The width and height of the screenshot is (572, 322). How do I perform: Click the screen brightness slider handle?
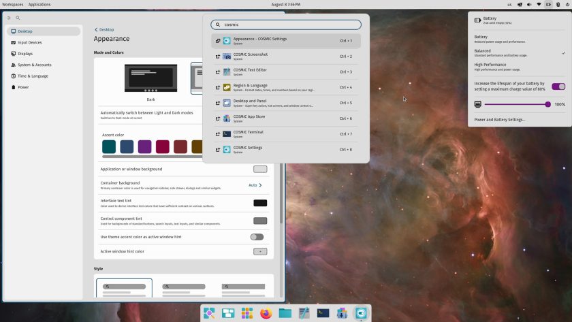(547, 104)
